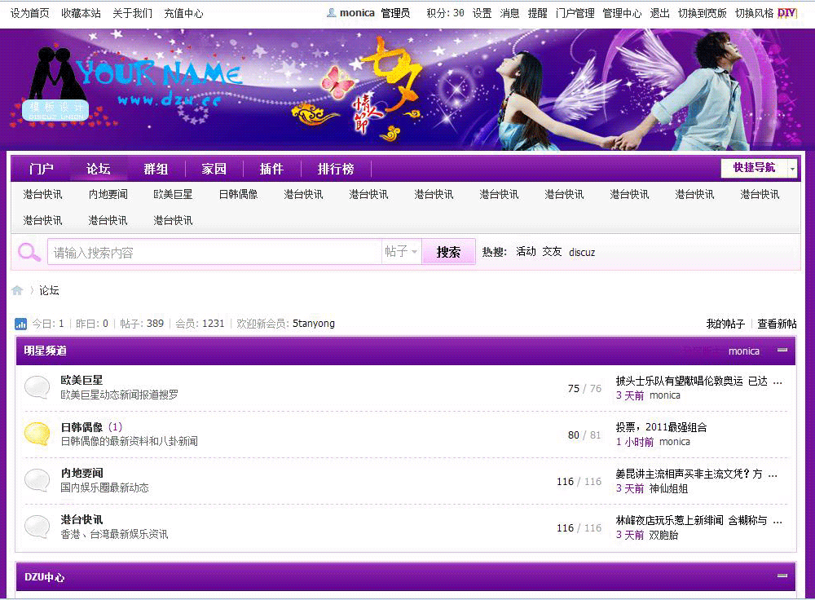Open the DIY style button
The height and width of the screenshot is (600, 815).
pyautogui.click(x=786, y=13)
